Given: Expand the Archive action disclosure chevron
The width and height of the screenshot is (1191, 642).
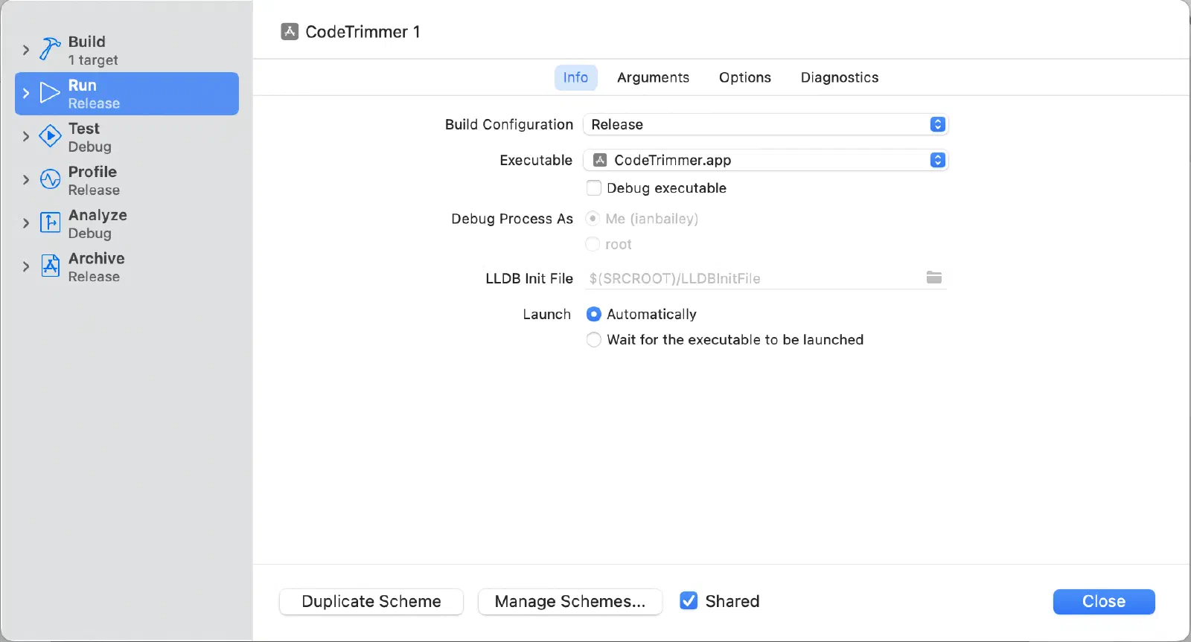Looking at the screenshot, I should 26,266.
